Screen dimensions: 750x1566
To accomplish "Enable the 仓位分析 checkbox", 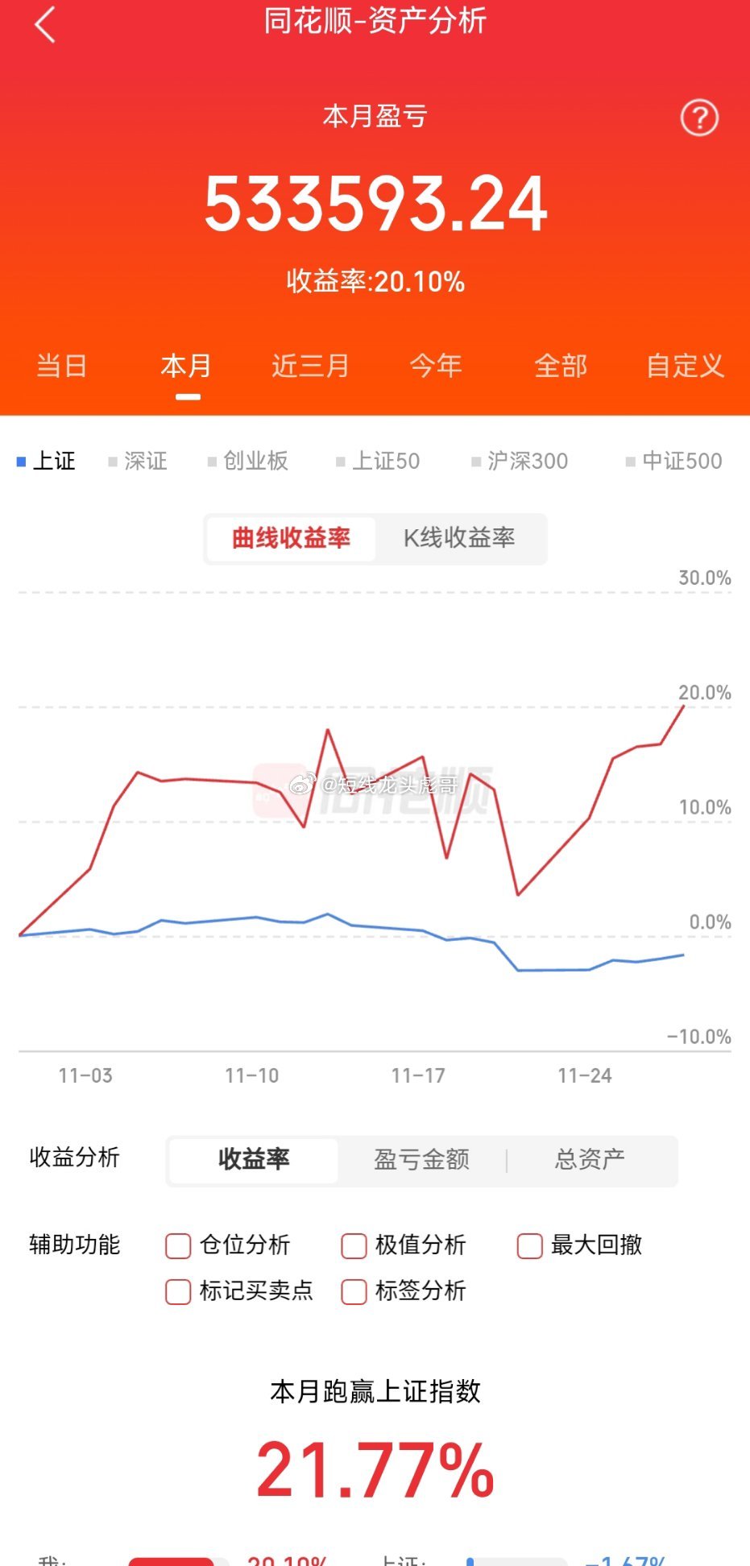I will (177, 1245).
